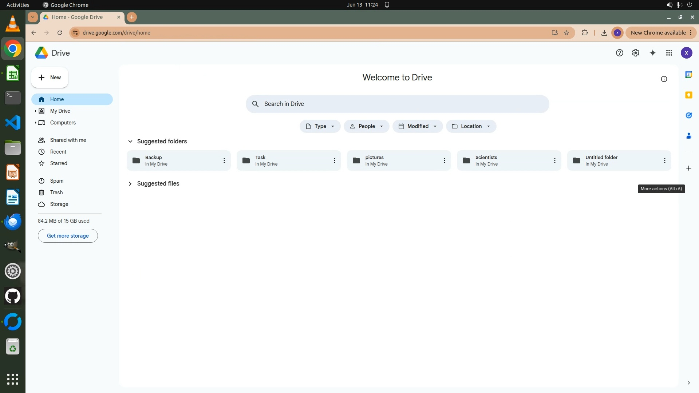
Task: Go to Shared with me
Action: [x=68, y=140]
